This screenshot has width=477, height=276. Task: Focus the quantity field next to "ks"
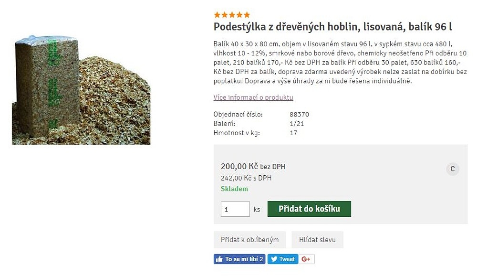point(235,209)
